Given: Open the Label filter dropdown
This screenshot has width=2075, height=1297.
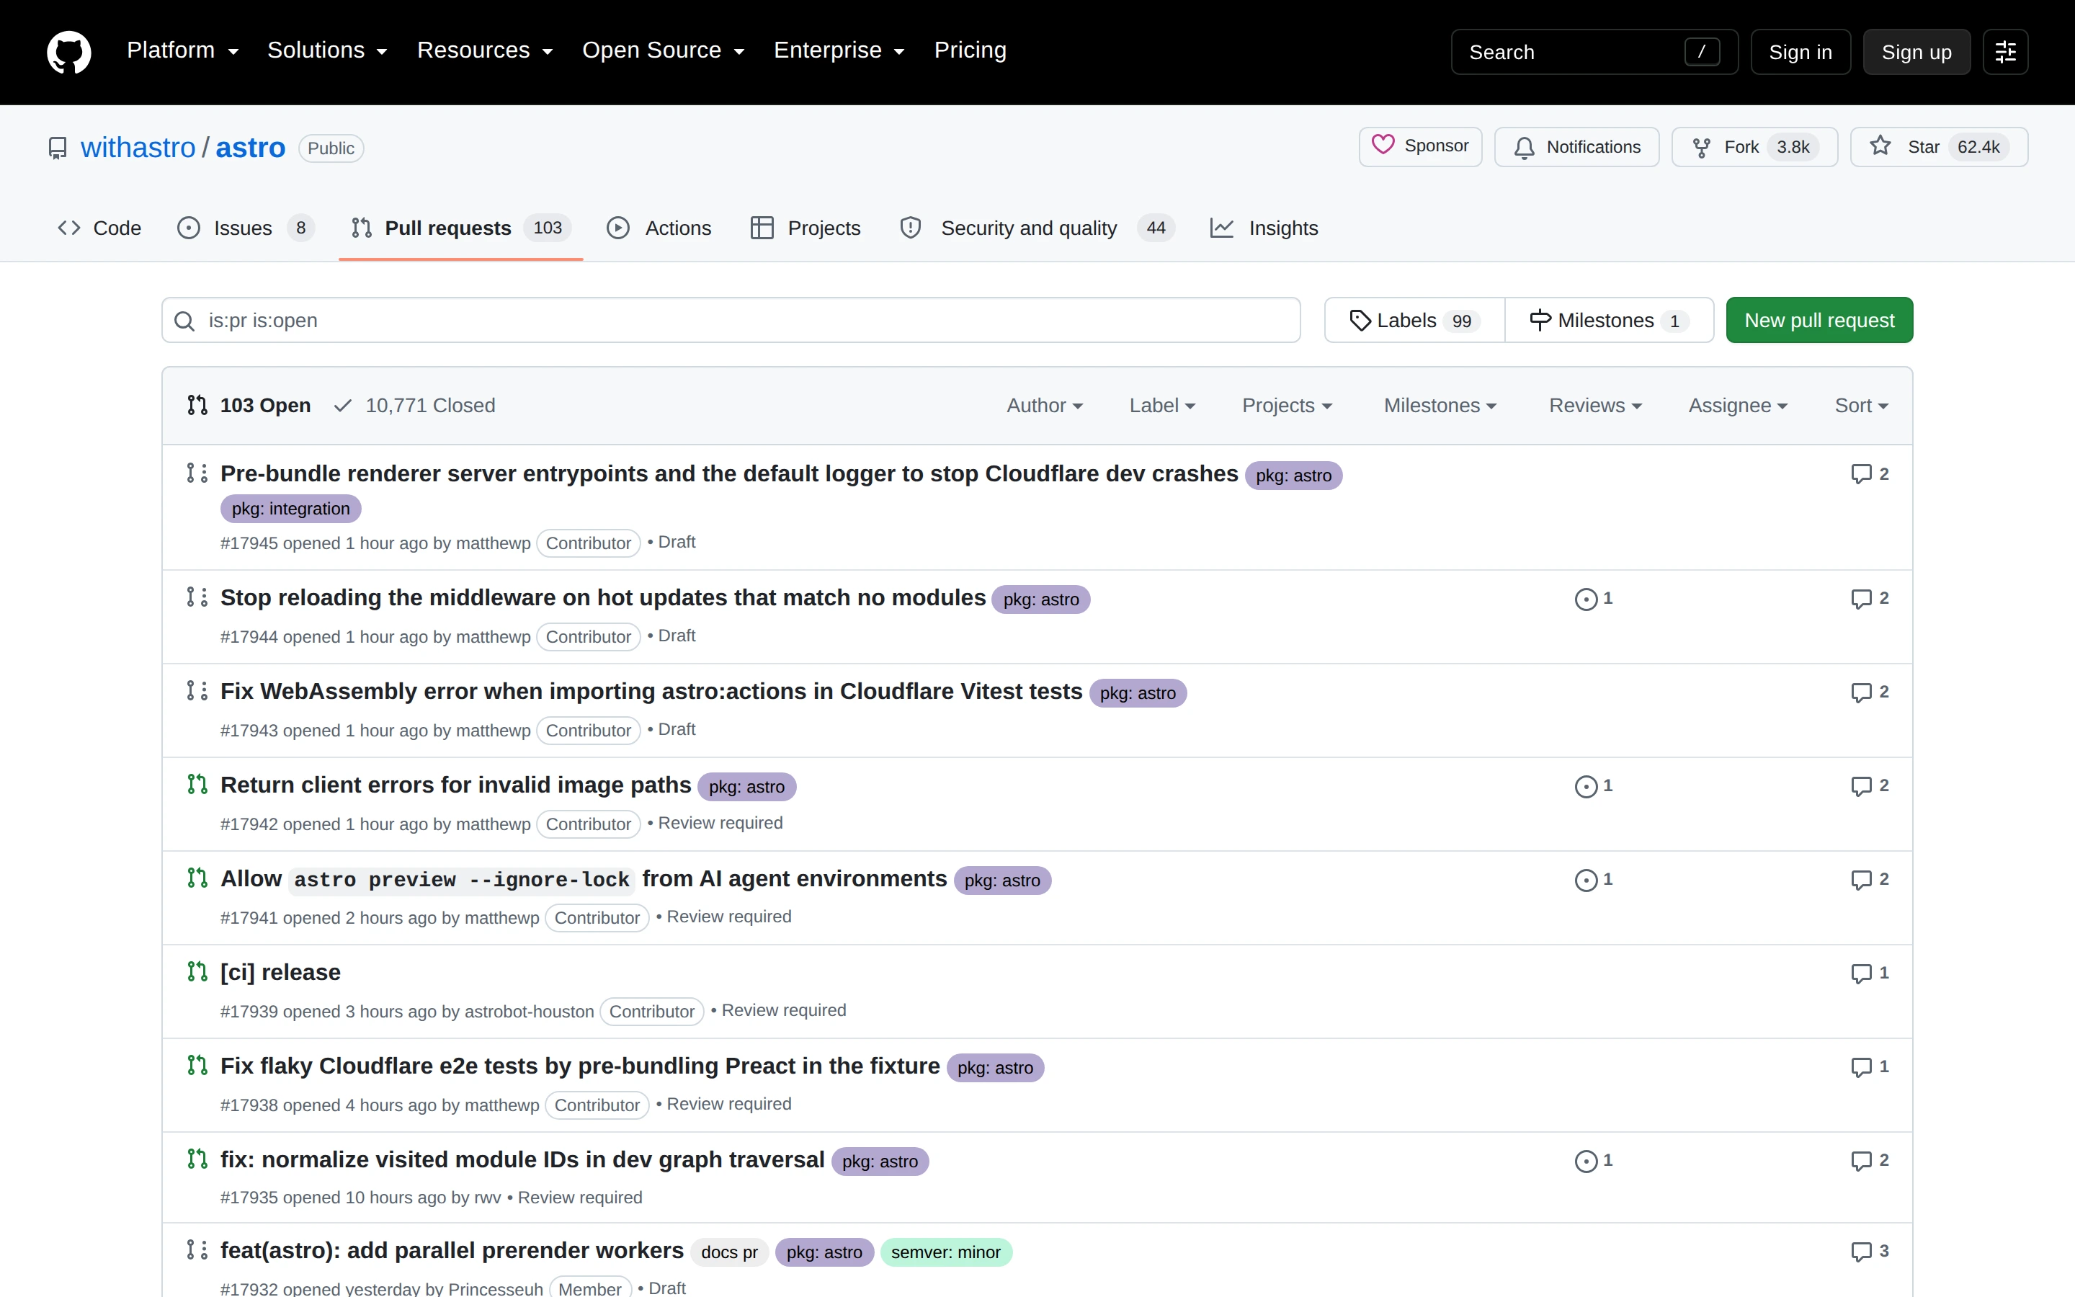Looking at the screenshot, I should (x=1162, y=406).
